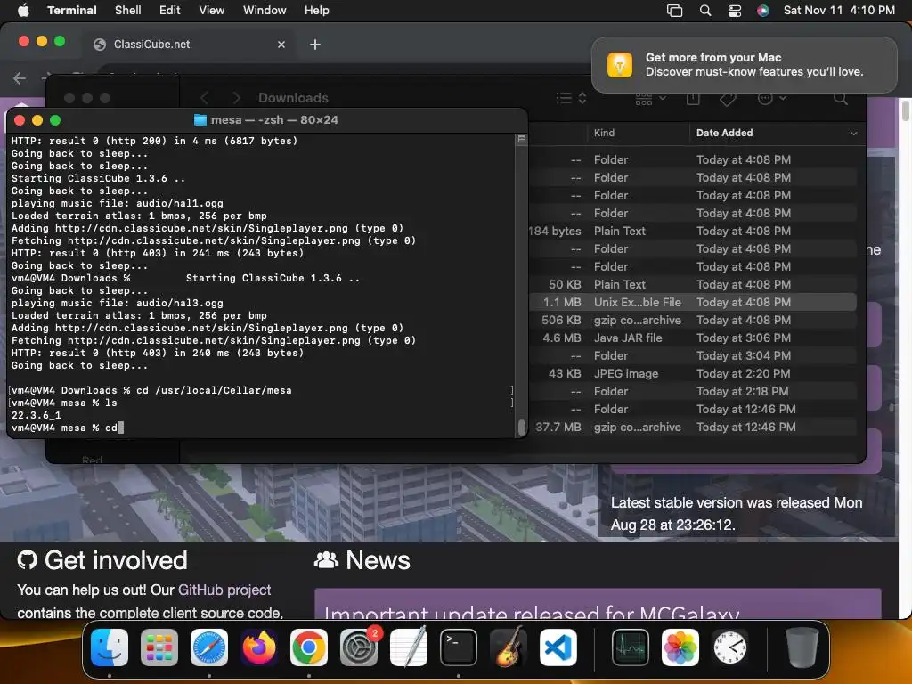Screen dimensions: 912x684
Task: Open the Trash in the Dock
Action: click(x=802, y=647)
